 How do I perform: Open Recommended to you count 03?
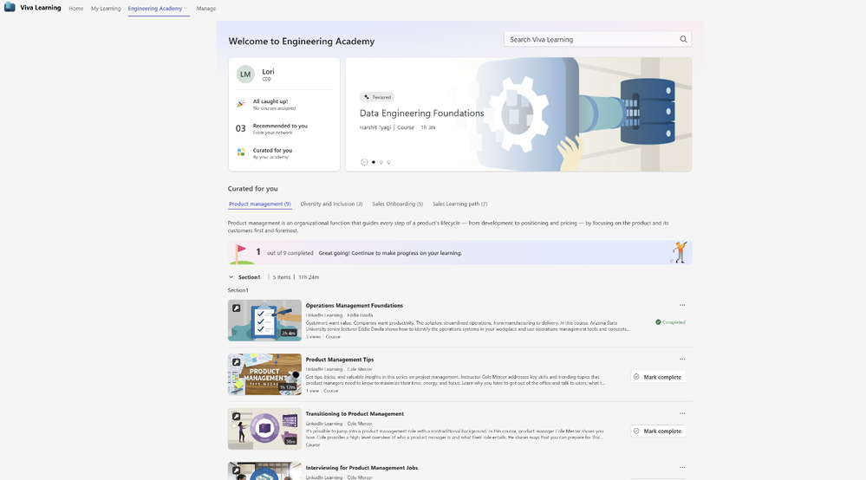point(240,128)
